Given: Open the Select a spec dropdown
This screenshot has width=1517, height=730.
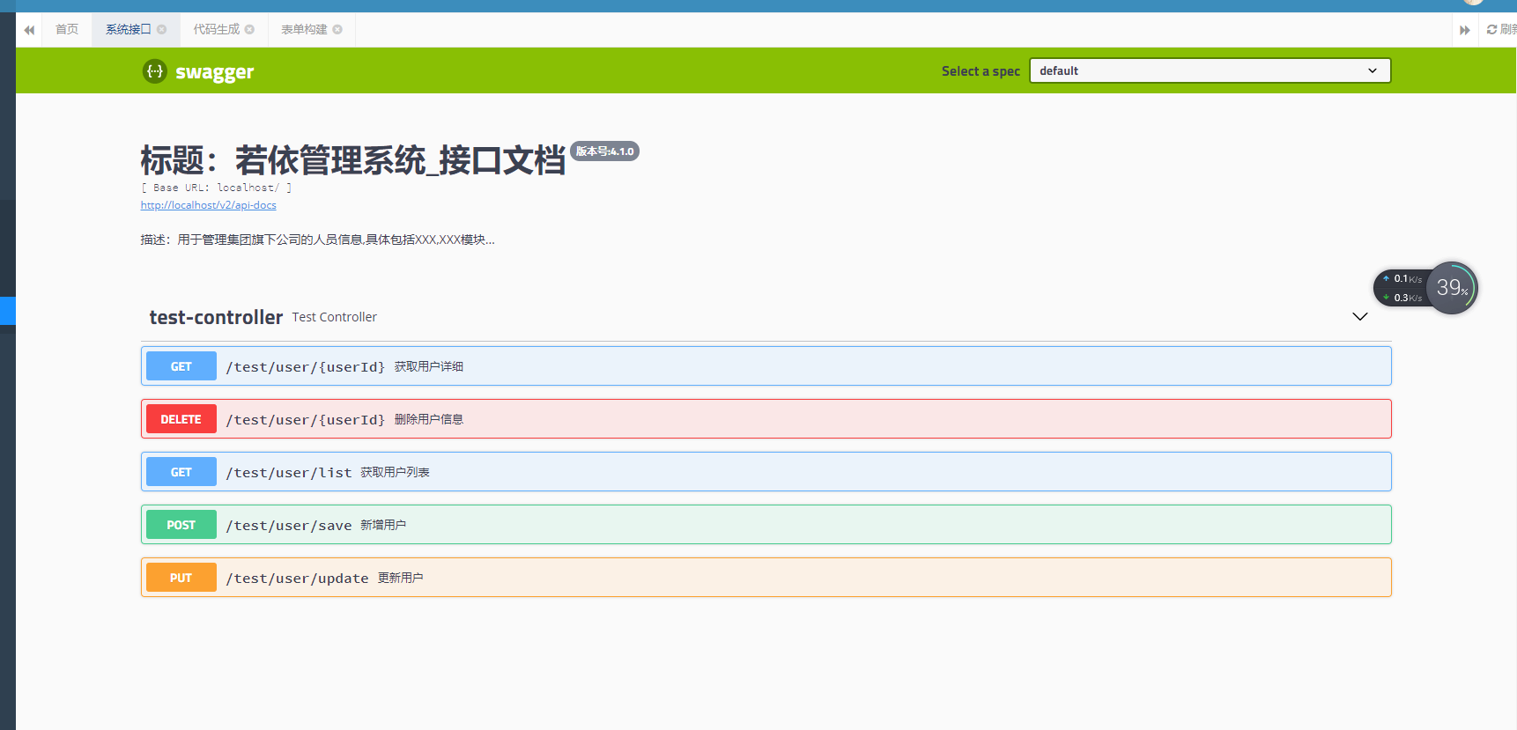Looking at the screenshot, I should 1210,70.
